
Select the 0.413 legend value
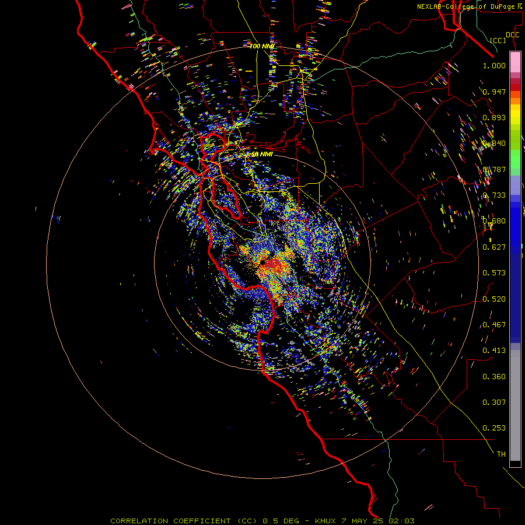click(x=494, y=351)
